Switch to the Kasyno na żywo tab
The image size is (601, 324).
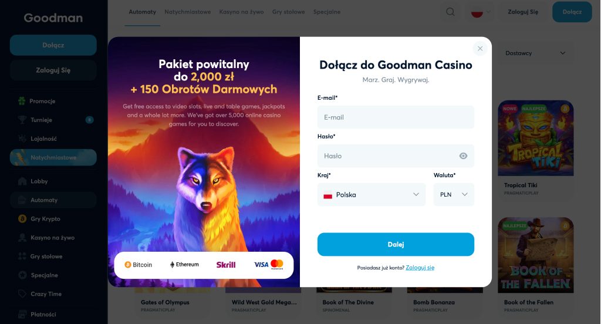241,12
